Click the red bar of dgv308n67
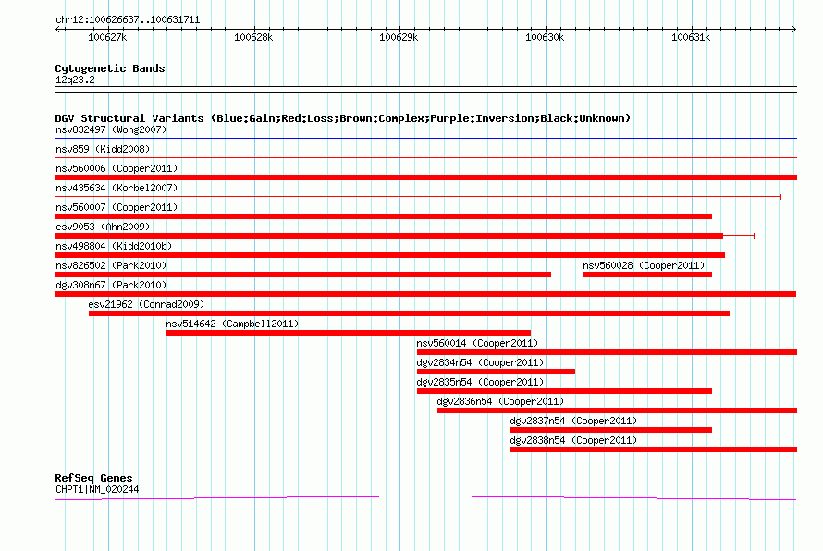 click(x=425, y=294)
